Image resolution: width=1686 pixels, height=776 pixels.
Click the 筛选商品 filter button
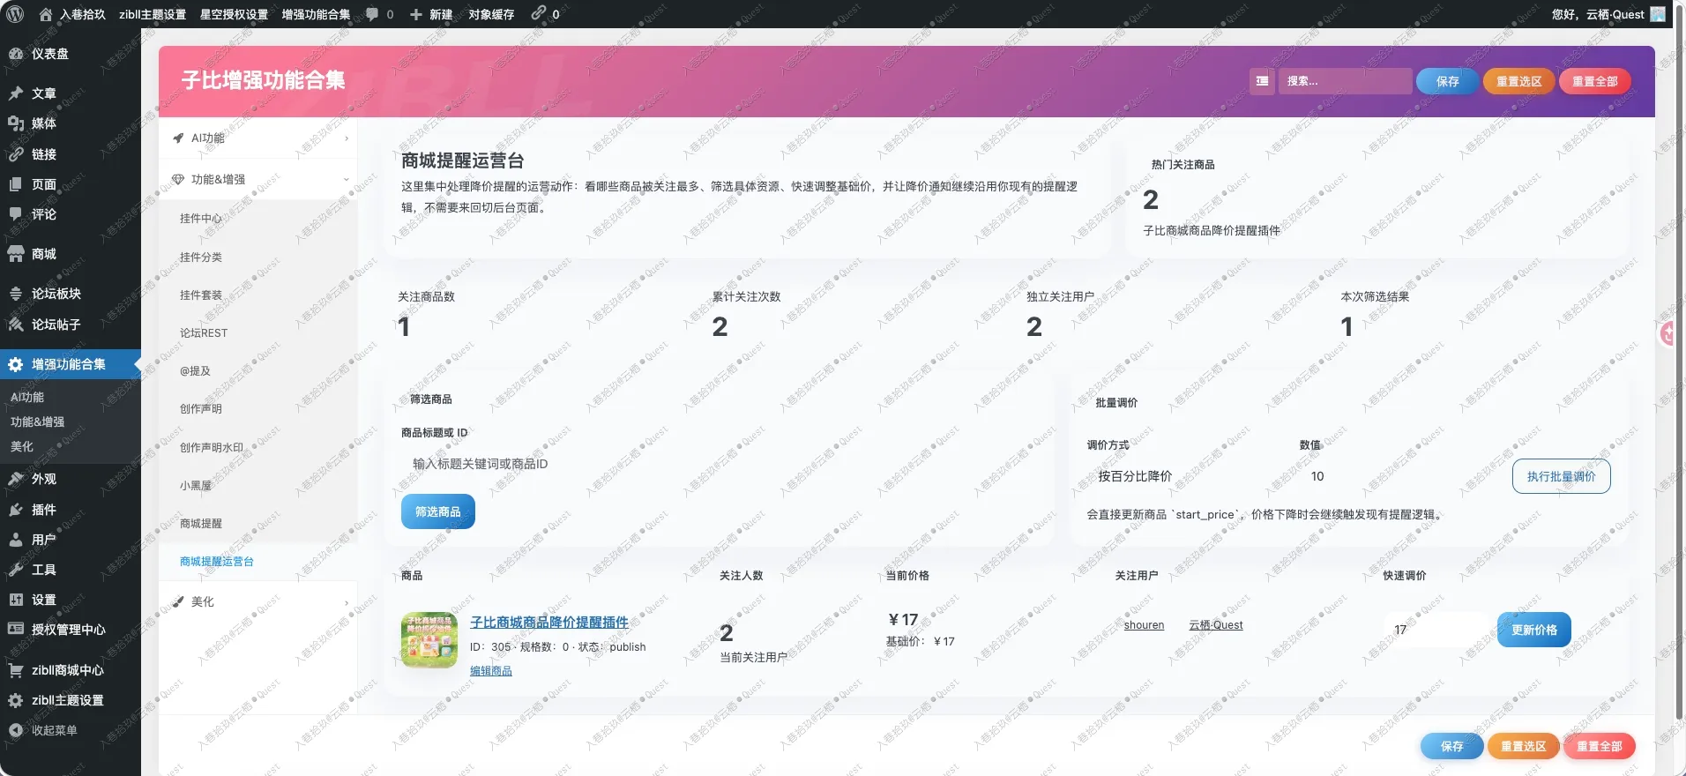[x=438, y=511]
